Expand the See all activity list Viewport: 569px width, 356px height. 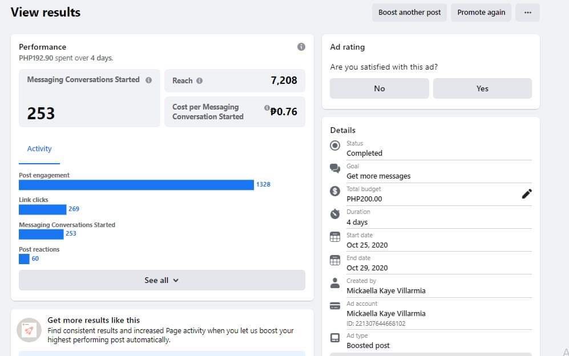[x=162, y=280]
